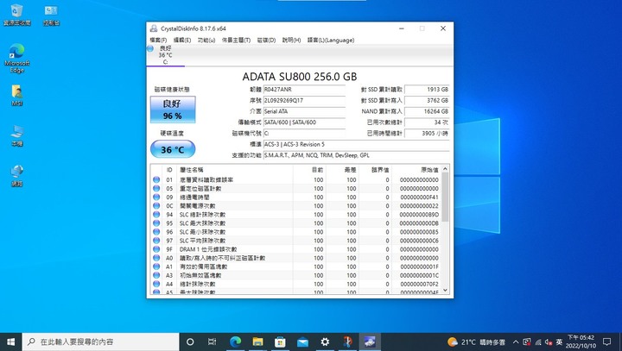Click the power-on count value 34 次
The width and height of the screenshot is (622, 351).
(x=427, y=122)
